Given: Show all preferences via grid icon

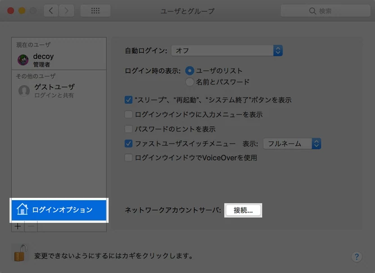Looking at the screenshot, I should click(95, 11).
